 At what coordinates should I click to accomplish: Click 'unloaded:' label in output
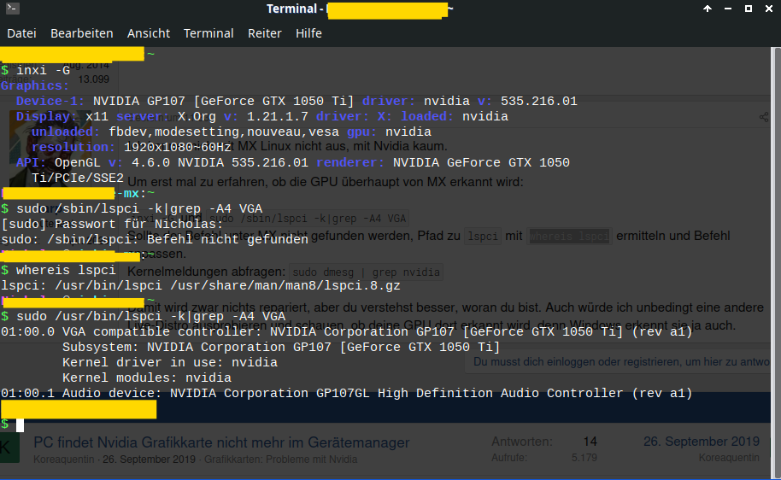[66, 132]
